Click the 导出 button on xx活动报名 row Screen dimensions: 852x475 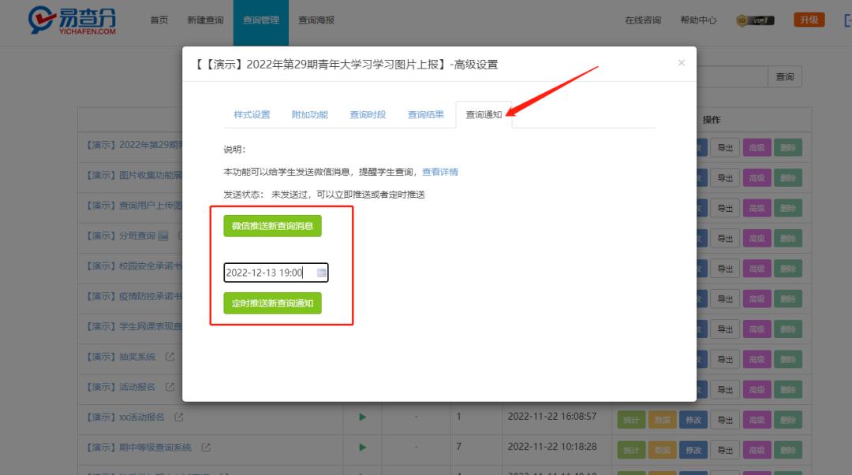724,419
